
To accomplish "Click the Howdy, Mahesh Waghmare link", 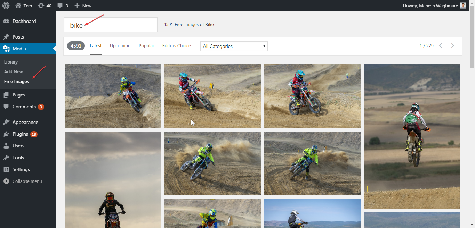I will tap(430, 6).
